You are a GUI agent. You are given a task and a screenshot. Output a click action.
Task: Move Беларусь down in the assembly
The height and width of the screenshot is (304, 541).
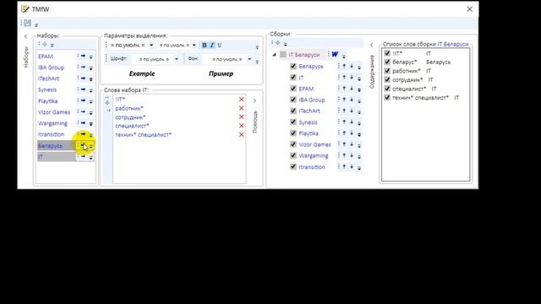click(352, 66)
